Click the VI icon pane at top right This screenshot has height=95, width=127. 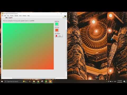pos(65,17)
